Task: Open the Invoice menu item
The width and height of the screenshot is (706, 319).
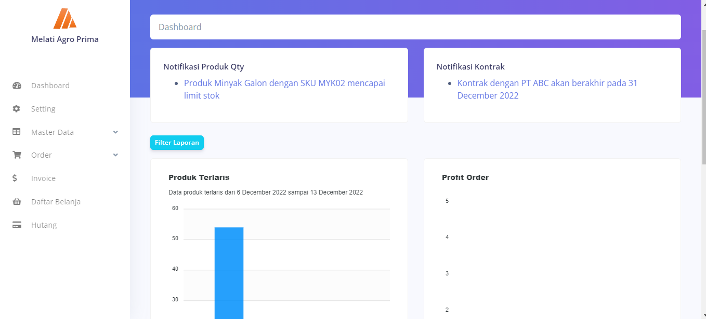Action: point(43,178)
